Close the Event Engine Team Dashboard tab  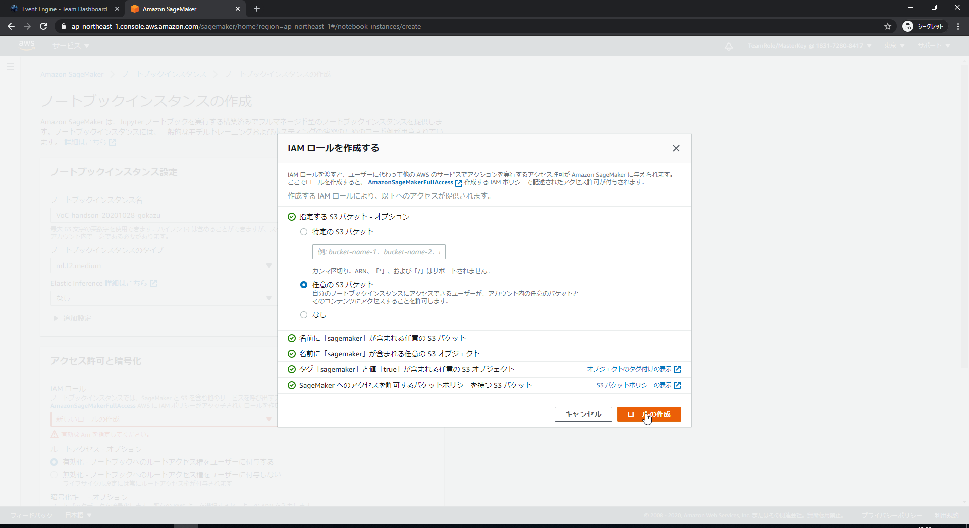pyautogui.click(x=117, y=9)
